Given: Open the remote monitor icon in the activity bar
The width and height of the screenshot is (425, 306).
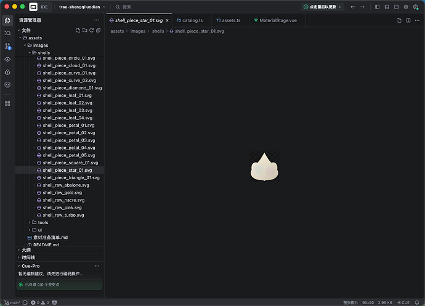Looking at the screenshot, I should [x=7, y=85].
